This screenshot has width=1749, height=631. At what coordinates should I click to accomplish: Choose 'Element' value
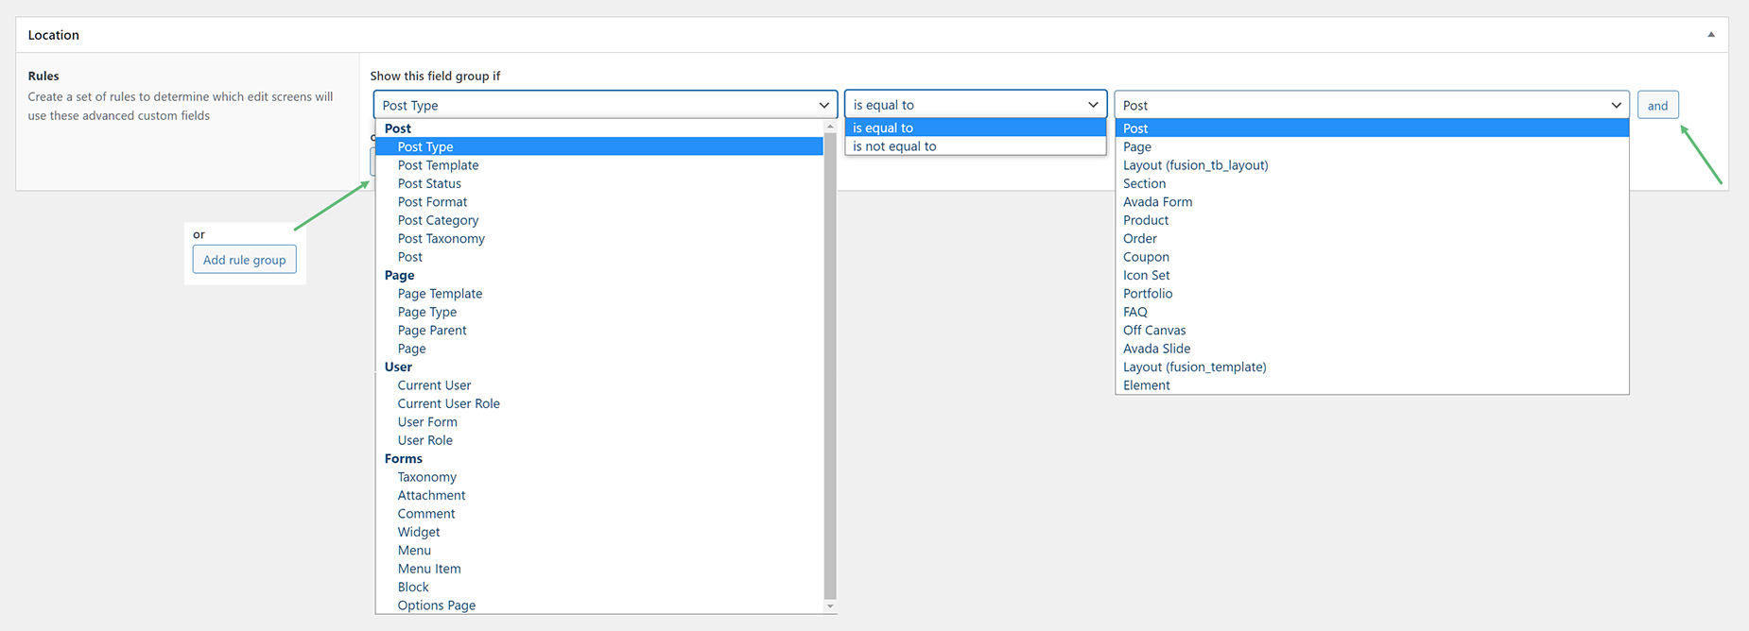[1372, 385]
